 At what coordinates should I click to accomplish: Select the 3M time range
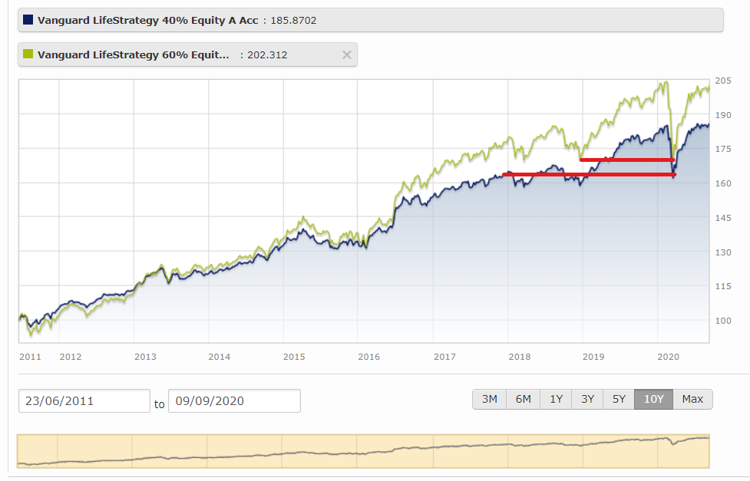point(489,399)
